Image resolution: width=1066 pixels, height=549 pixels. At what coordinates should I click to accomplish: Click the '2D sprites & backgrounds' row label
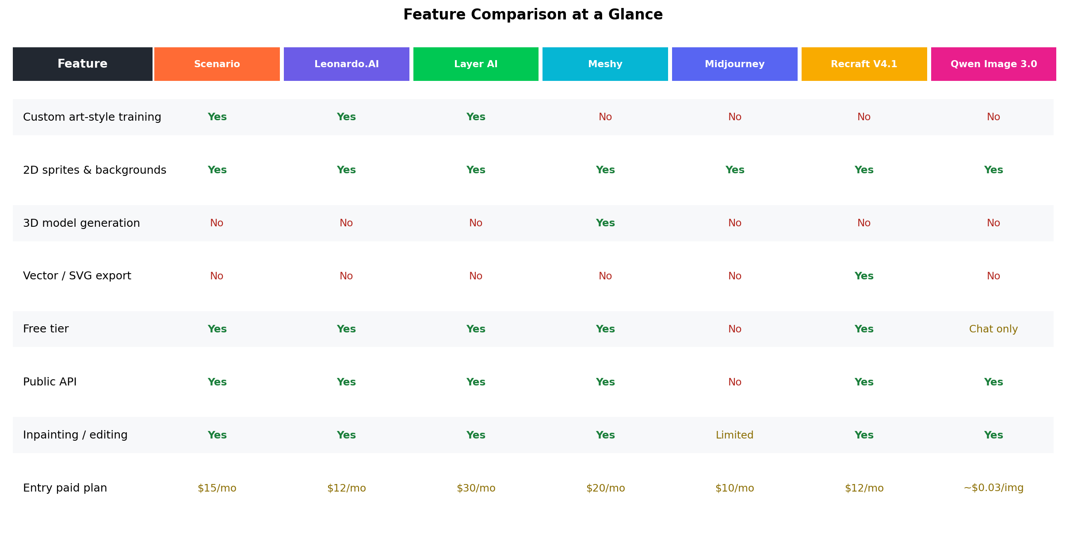click(x=95, y=170)
